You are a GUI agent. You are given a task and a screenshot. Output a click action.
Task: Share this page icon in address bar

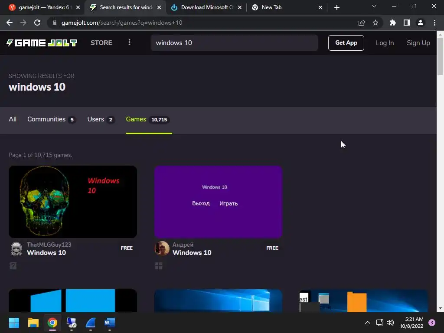coord(362,23)
